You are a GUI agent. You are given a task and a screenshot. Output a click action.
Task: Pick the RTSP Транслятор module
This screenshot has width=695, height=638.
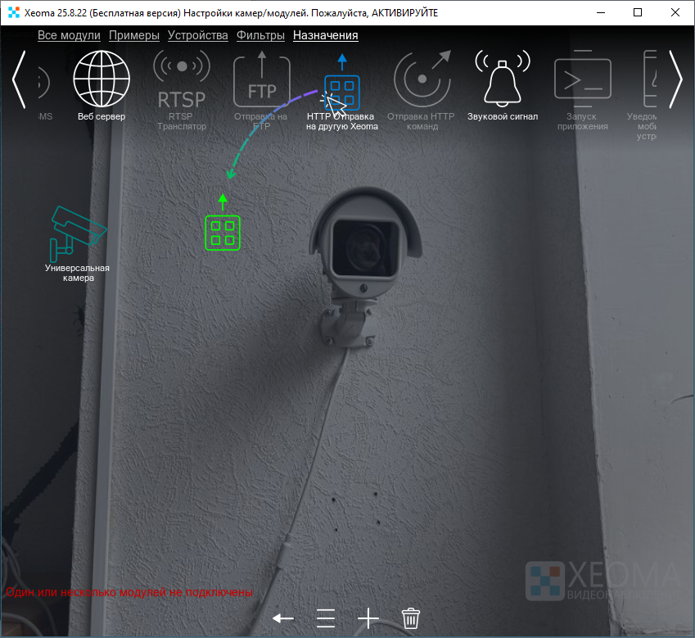click(x=182, y=81)
